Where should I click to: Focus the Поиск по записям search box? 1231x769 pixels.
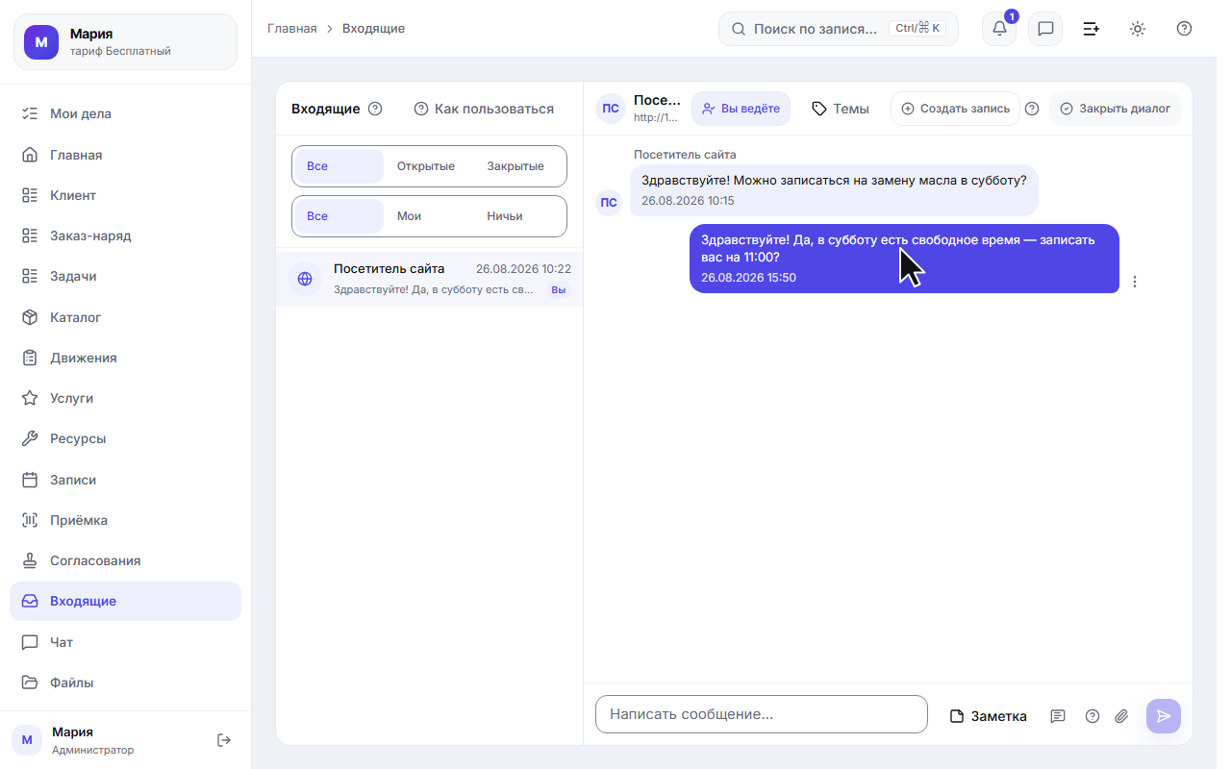(x=839, y=29)
